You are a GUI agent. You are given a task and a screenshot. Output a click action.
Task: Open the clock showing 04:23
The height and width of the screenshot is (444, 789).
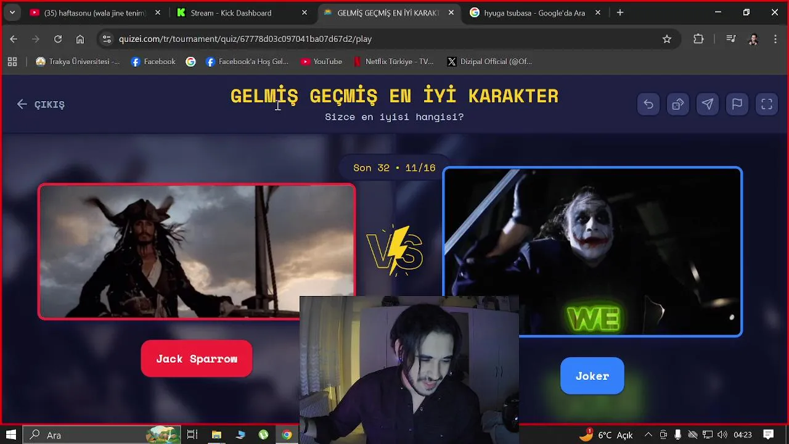(x=743, y=435)
